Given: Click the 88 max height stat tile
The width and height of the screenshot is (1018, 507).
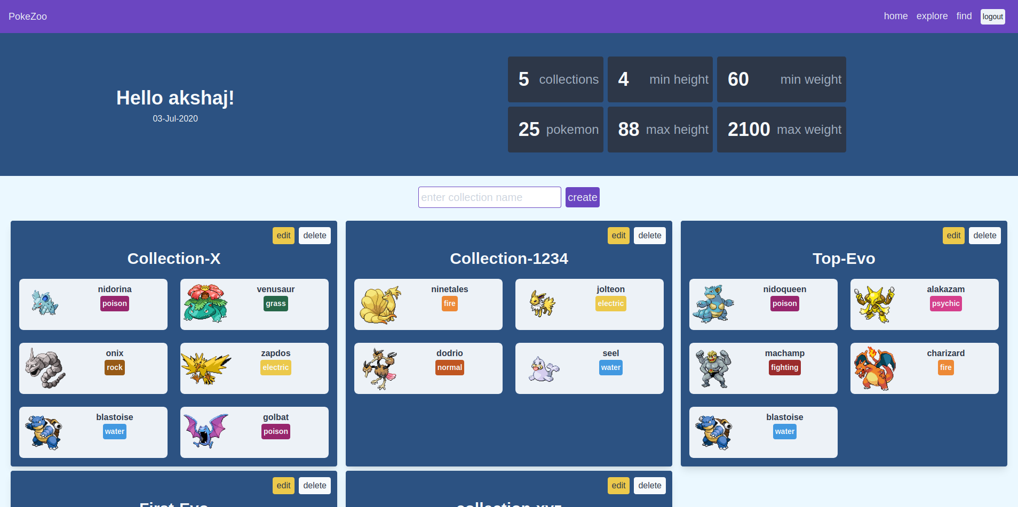Looking at the screenshot, I should point(660,130).
